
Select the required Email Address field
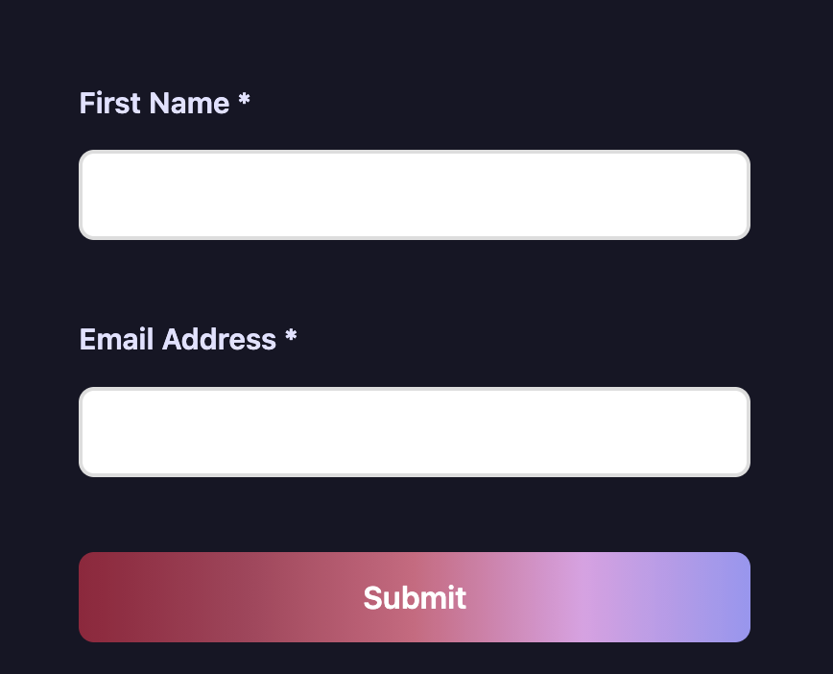coord(414,431)
